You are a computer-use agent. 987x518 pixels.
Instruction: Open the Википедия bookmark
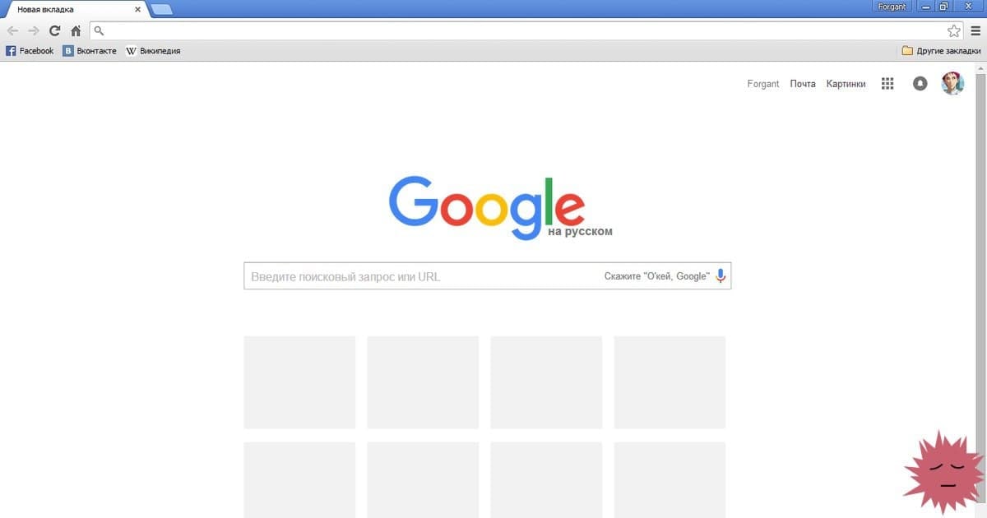153,51
